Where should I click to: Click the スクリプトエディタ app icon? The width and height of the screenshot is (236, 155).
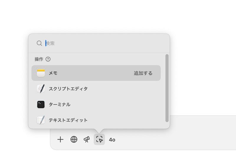pos(41,89)
